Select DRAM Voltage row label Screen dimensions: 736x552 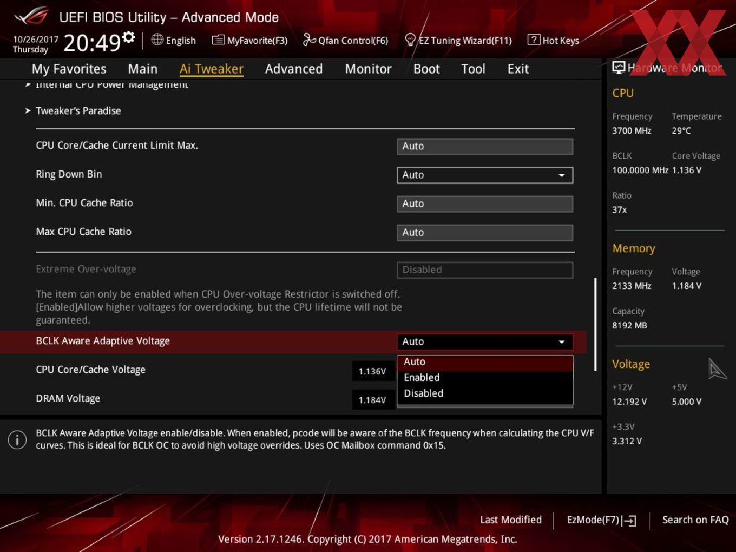68,398
